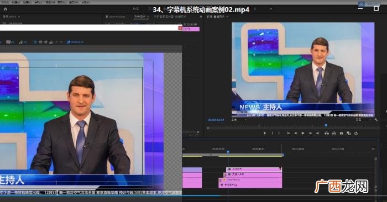Open the program monitor panel title menu
This screenshot has width=387, height=202.
(x=227, y=17)
